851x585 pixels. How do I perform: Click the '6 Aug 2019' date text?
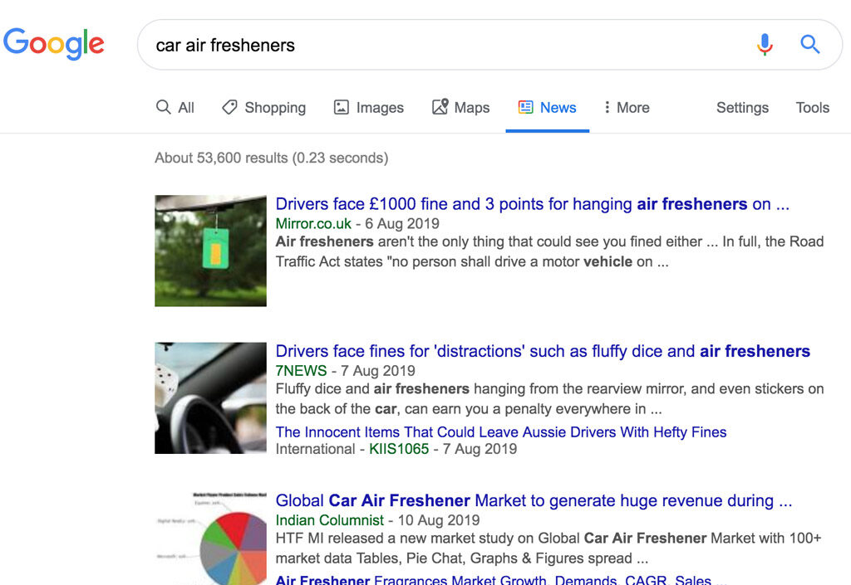click(x=402, y=224)
